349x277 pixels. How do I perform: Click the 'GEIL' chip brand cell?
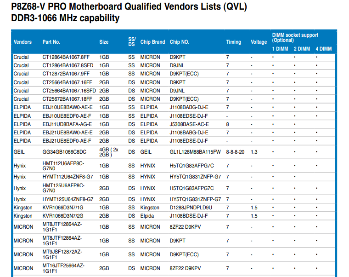[146, 152]
